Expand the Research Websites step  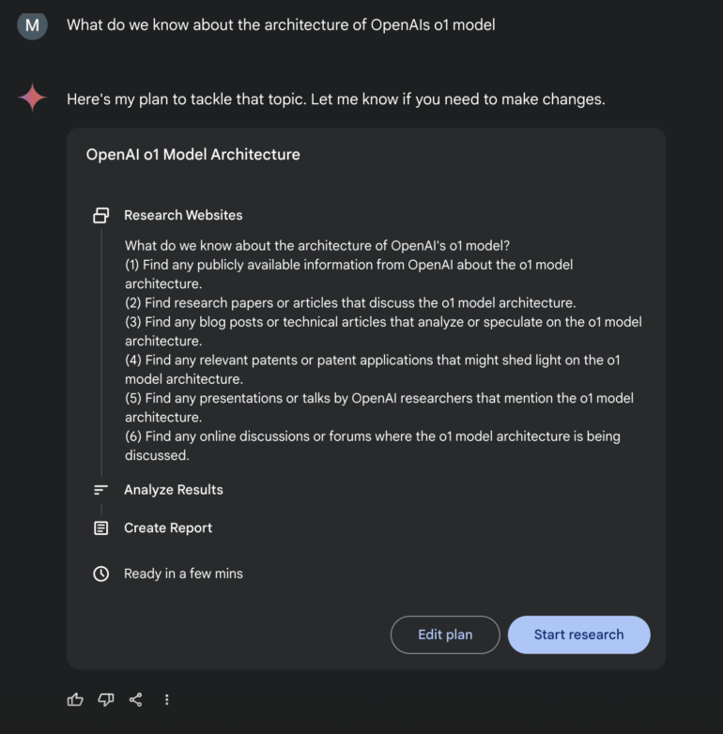coord(183,215)
